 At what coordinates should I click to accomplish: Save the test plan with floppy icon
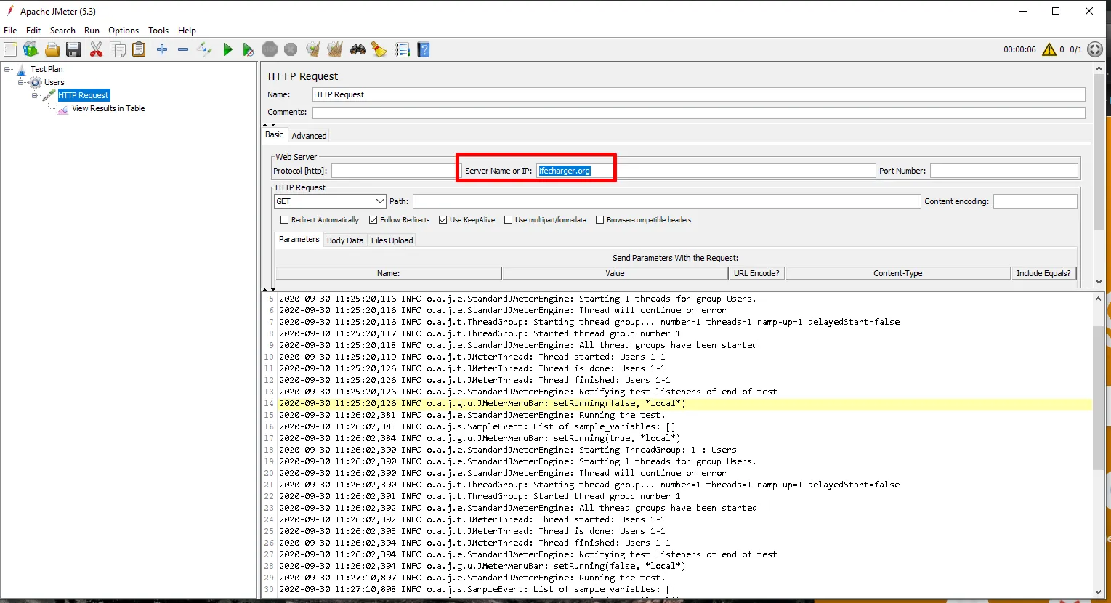[x=73, y=49]
